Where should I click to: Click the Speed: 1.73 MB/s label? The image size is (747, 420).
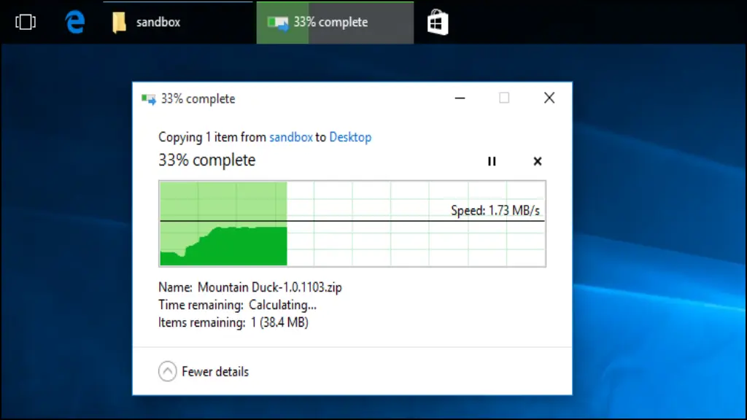[x=495, y=211]
